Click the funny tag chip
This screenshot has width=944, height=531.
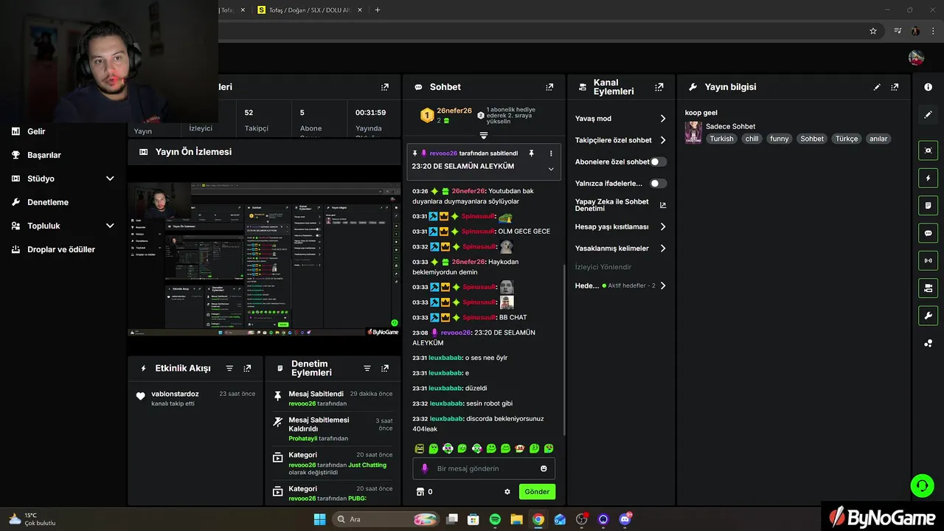[x=780, y=139]
